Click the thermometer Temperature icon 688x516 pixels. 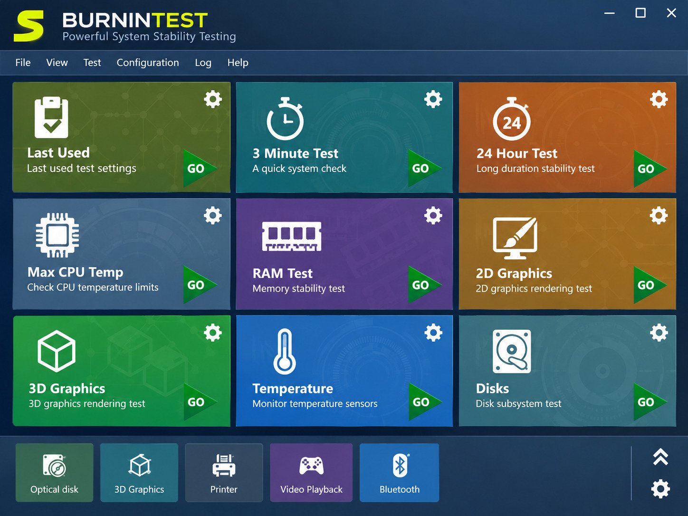click(x=284, y=352)
